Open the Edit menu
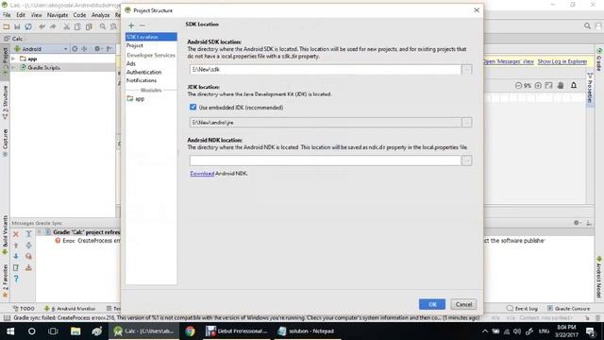 tap(21, 15)
